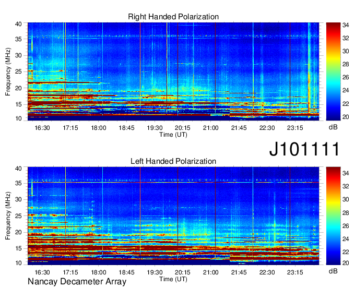This screenshot has width=355, height=288.
Task: Click the 40 MHz tick label on the top plot
Action: point(18,24)
